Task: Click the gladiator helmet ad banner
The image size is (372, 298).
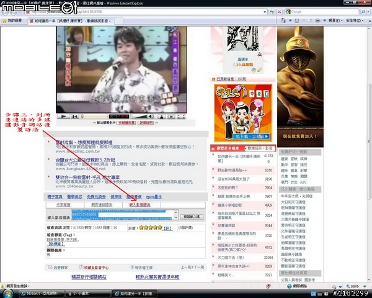Action: tap(300, 87)
